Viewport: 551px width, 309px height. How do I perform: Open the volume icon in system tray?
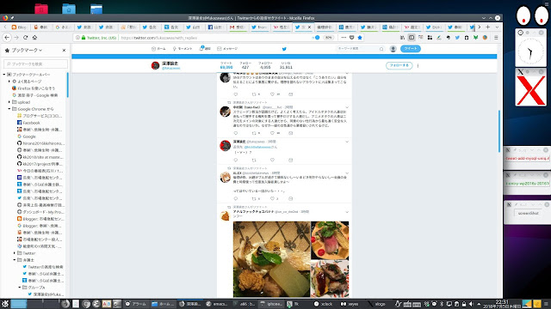pos(471,304)
